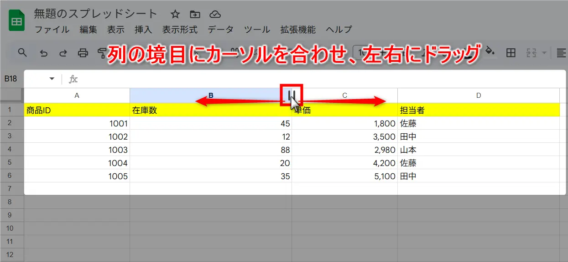Click the undo arrow in toolbar
Viewport: 568px width, 262px height.
coord(44,53)
